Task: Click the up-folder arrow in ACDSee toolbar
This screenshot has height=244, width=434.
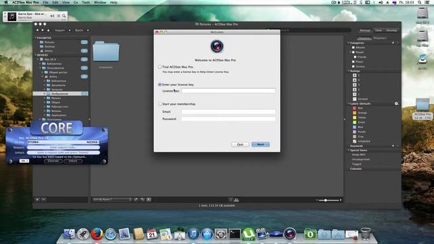Action: coord(48,30)
